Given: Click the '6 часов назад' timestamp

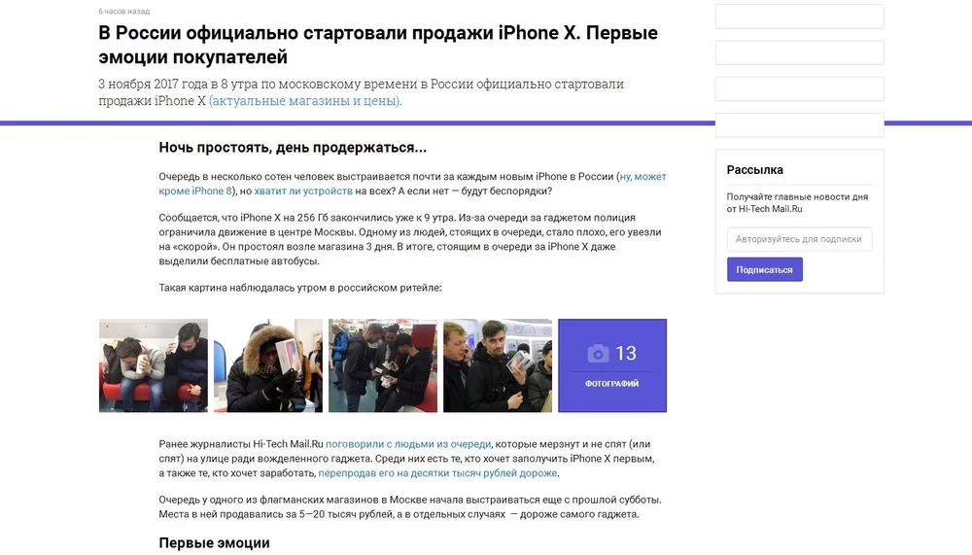Looking at the screenshot, I should (x=124, y=11).
